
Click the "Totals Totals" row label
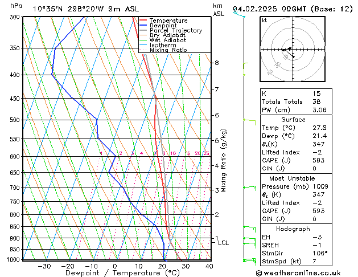coord(282,101)
